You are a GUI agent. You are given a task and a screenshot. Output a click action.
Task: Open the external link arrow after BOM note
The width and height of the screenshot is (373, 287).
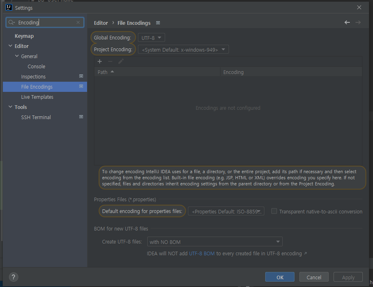pos(305,254)
